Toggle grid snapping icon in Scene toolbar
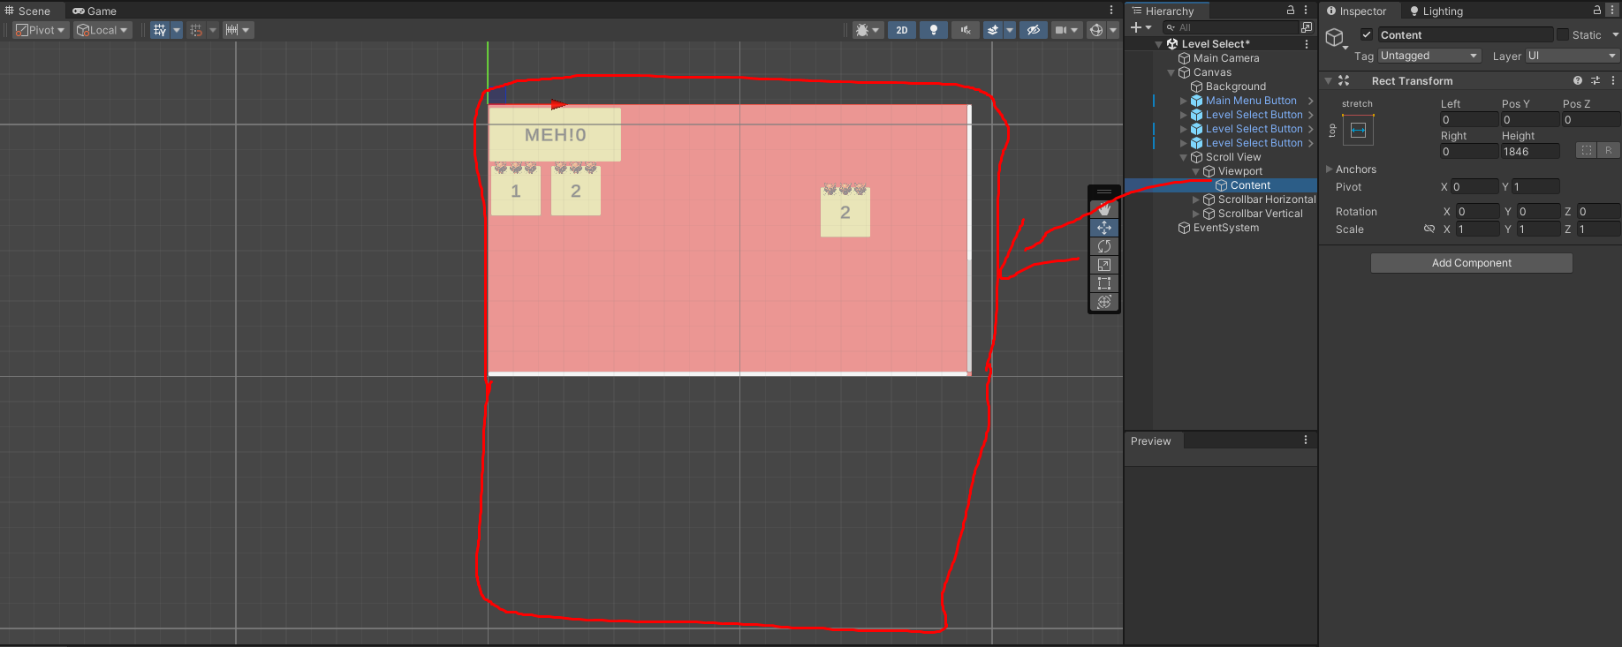The width and height of the screenshot is (1622, 647). (x=160, y=30)
